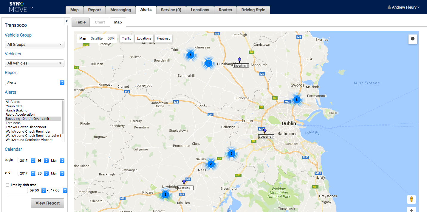Open the Vehicle Group All Groups dropdown
The image size is (427, 212).
pyautogui.click(x=35, y=45)
